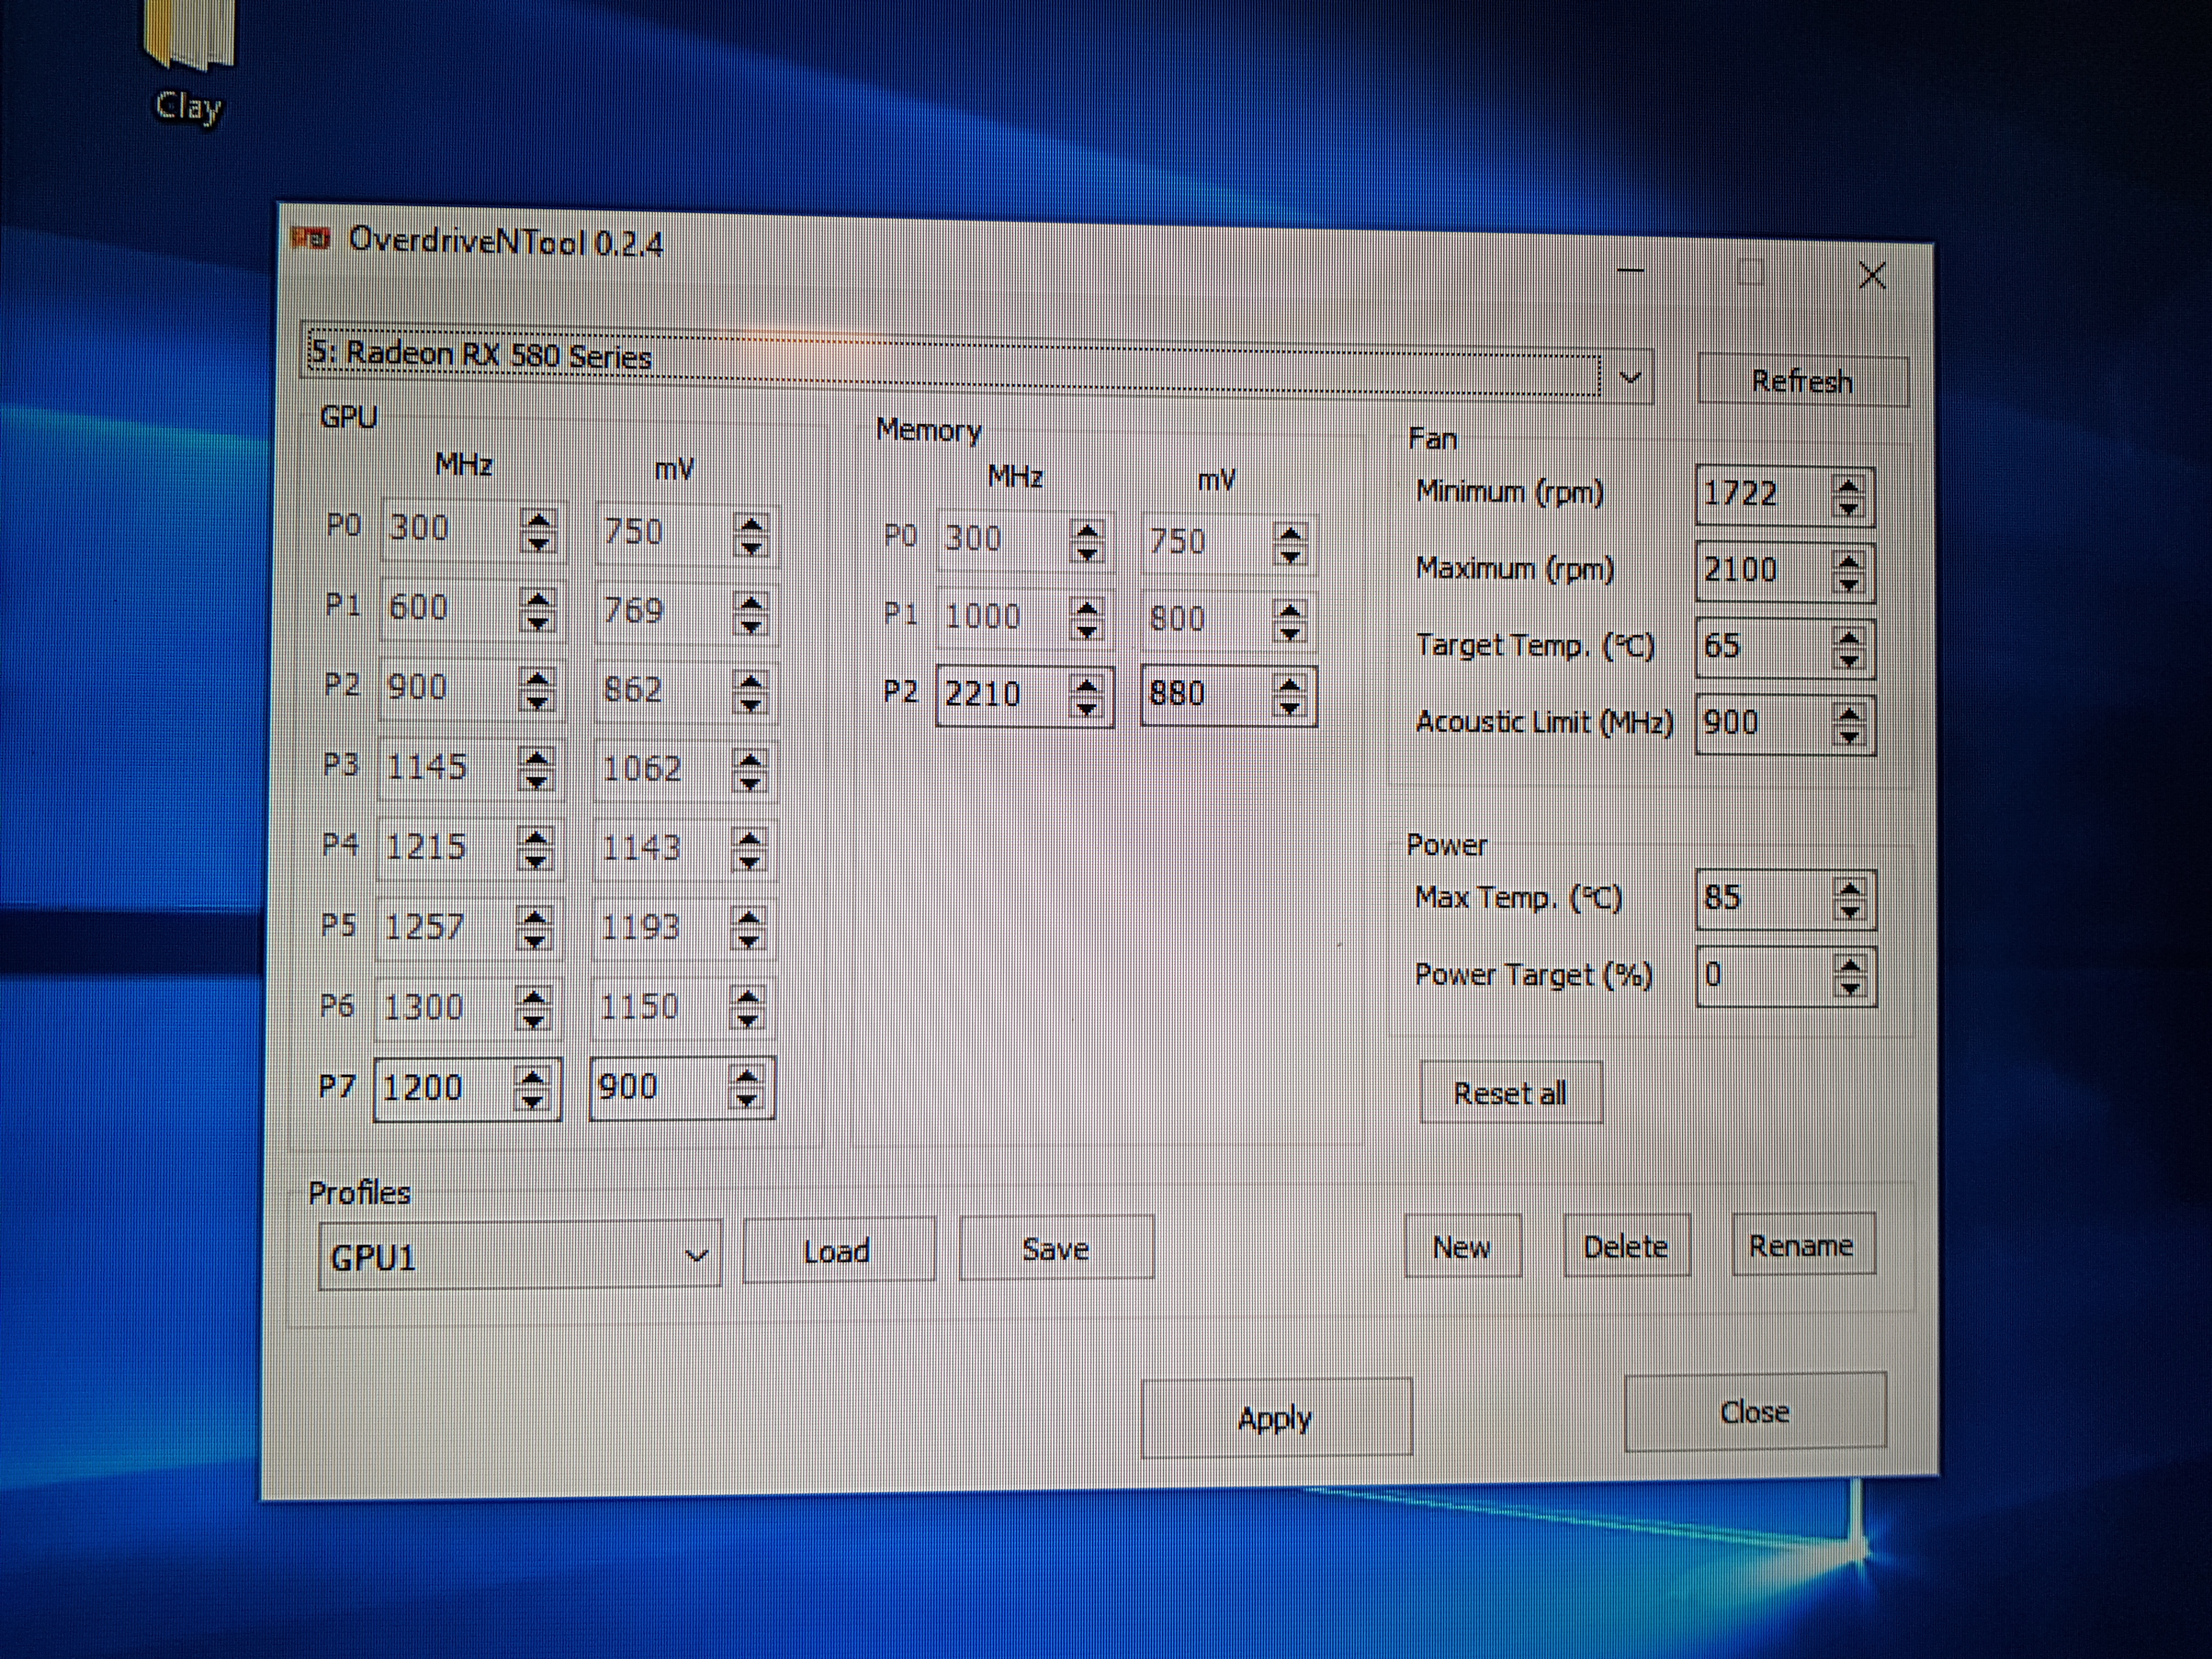Apply the current settings
Screen dimensions: 2212x1659
pos(1276,1418)
